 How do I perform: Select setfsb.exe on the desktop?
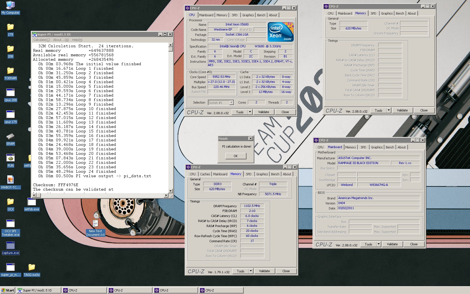(32, 204)
